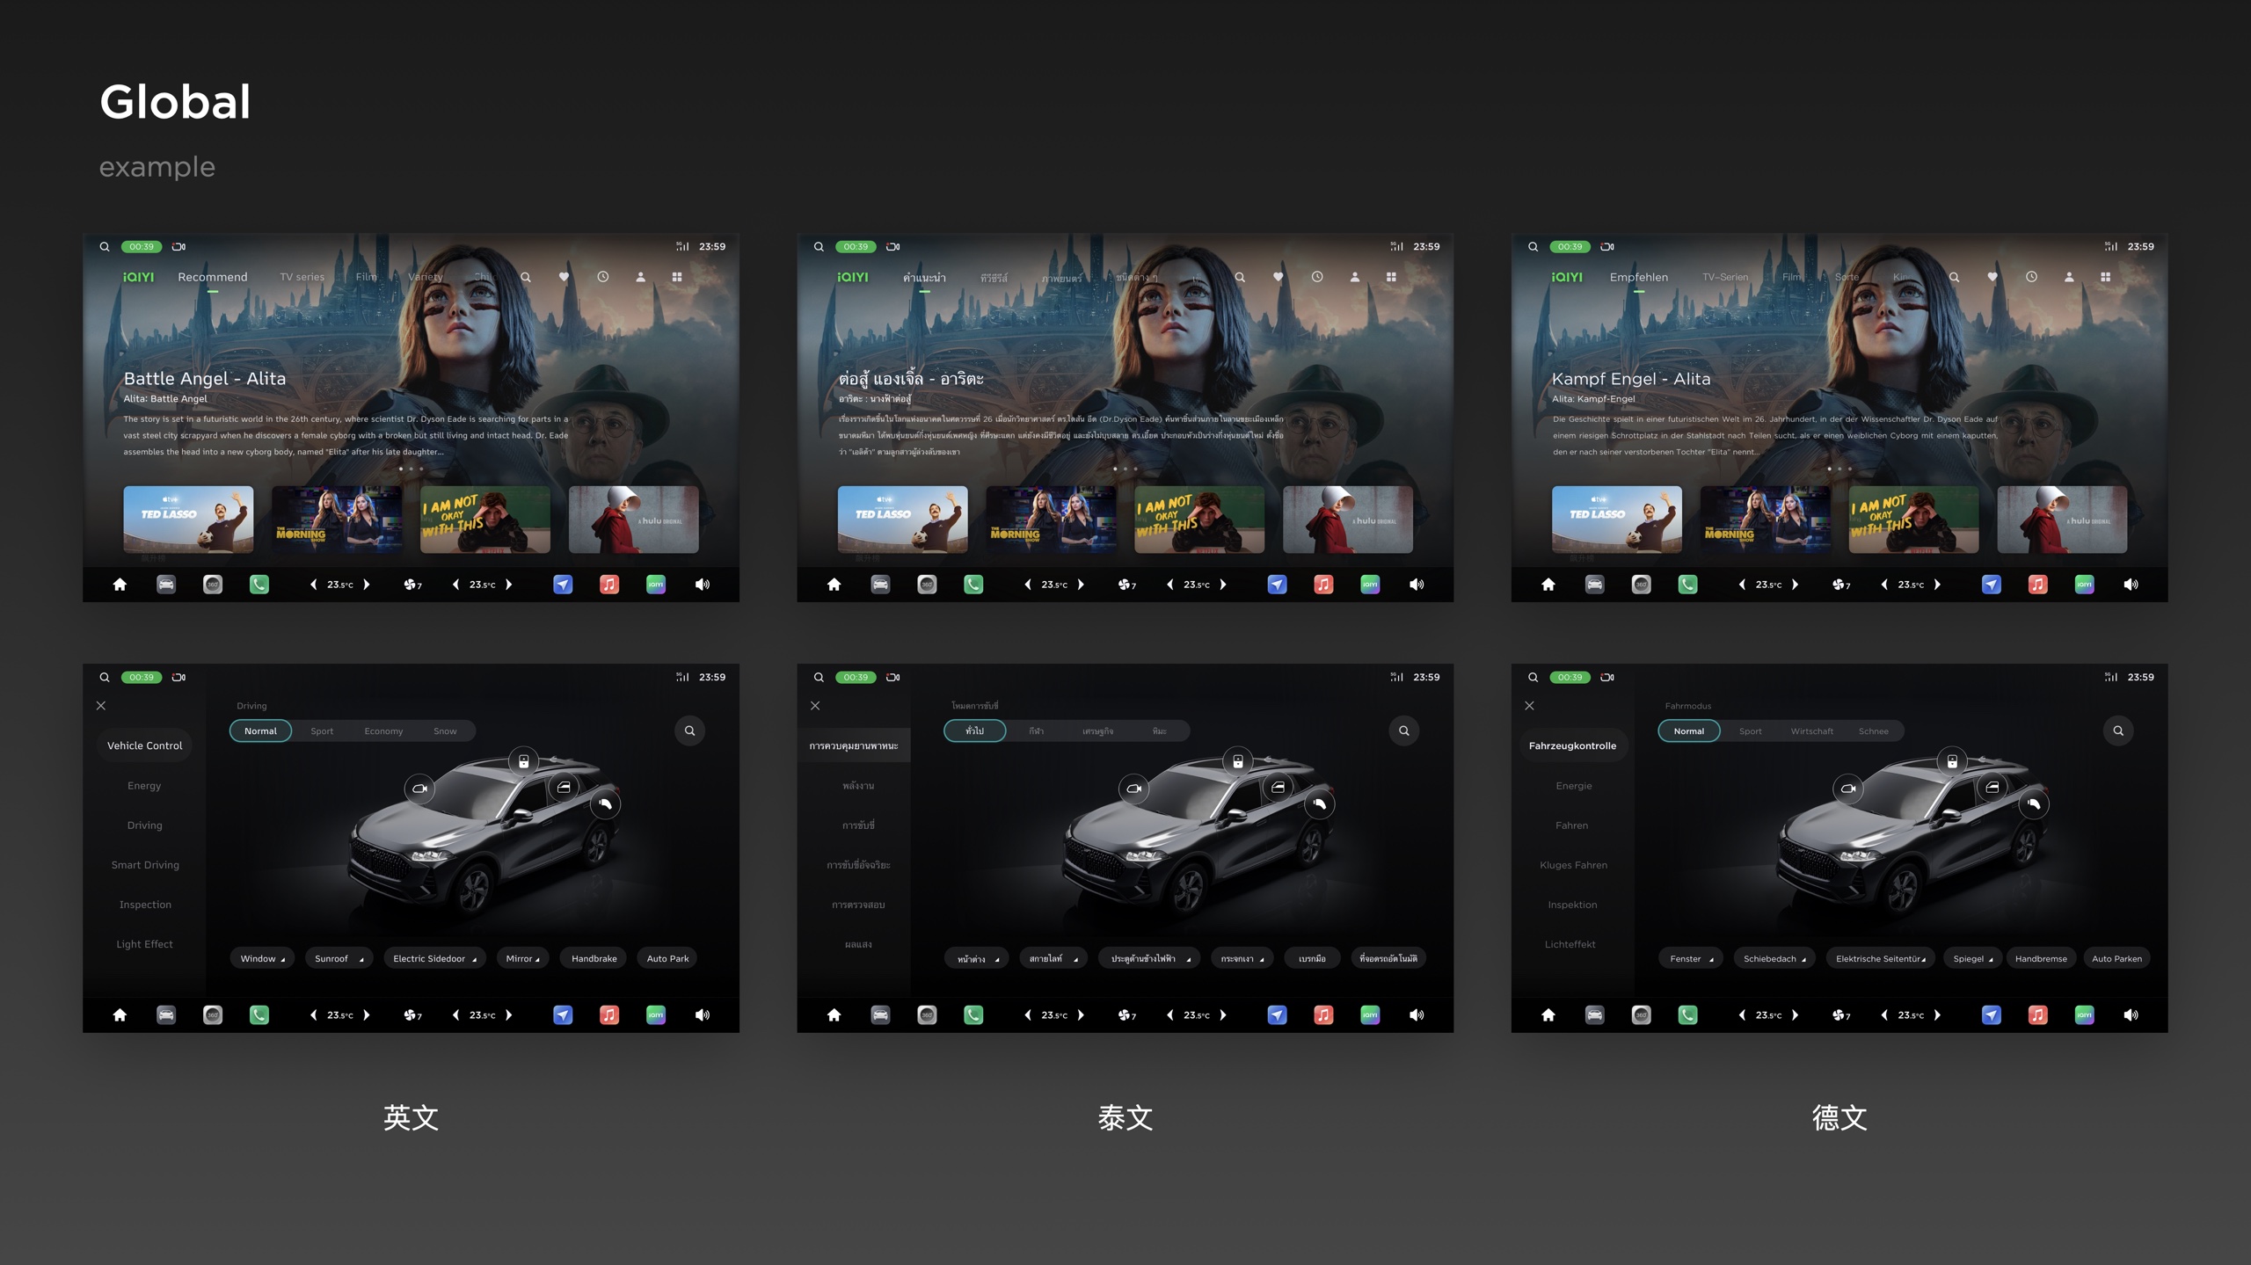Screen dimensions: 2251x1265
Task: Launch music app on the English iQIYI dock
Action: click(x=609, y=585)
